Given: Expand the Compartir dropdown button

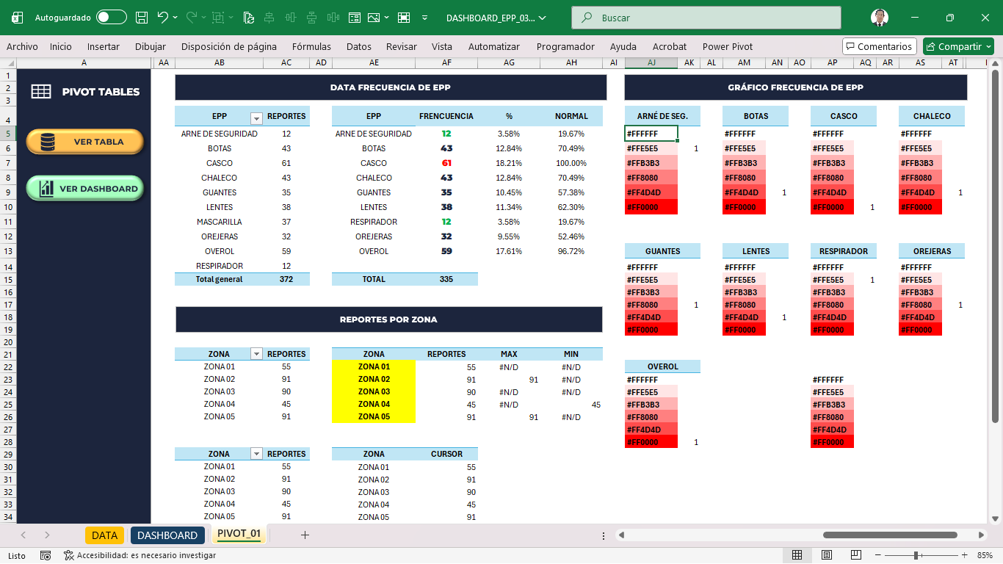Looking at the screenshot, I should [x=988, y=46].
